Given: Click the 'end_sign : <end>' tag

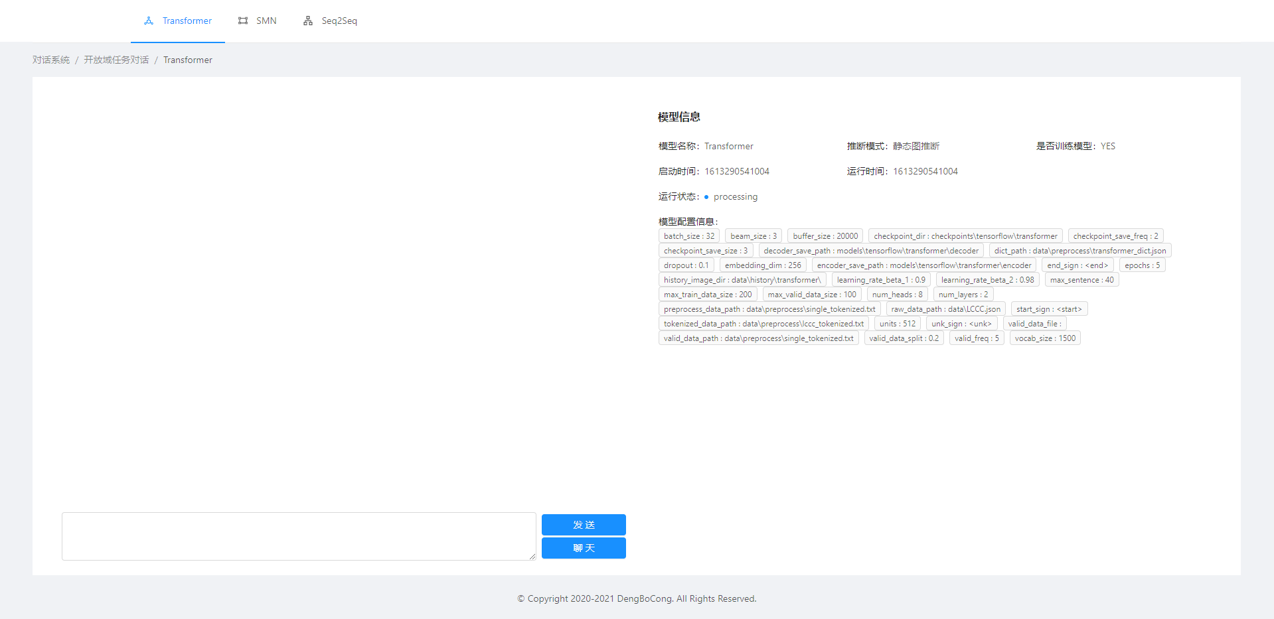Looking at the screenshot, I should (x=1077, y=265).
